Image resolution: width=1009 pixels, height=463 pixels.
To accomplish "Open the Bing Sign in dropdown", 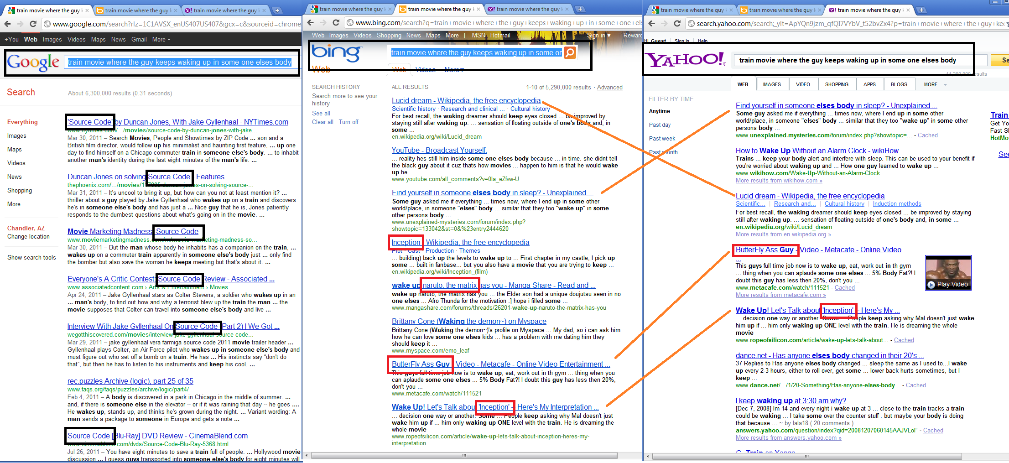I will tap(598, 35).
